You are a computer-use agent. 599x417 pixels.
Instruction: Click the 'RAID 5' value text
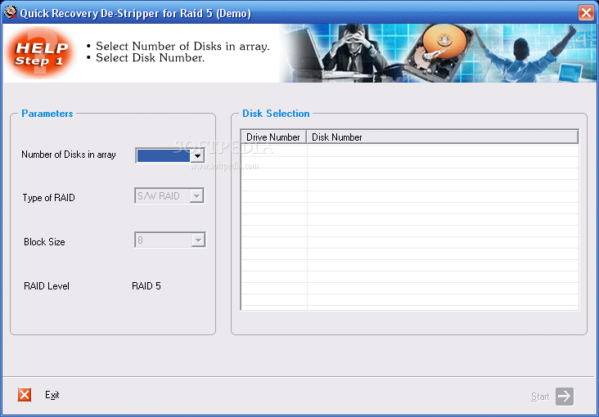pos(146,286)
